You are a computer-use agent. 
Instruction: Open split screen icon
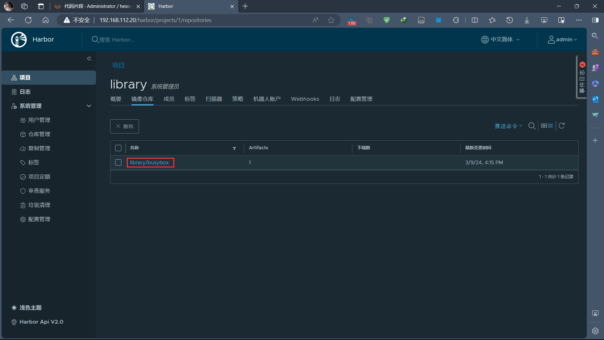475,20
